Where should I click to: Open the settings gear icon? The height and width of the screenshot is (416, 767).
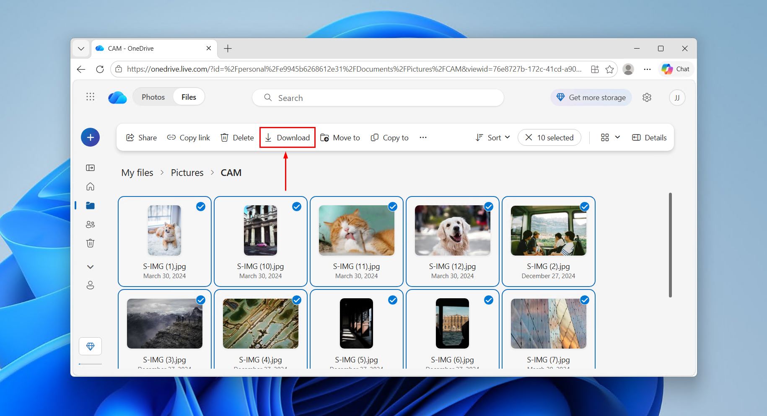tap(647, 98)
